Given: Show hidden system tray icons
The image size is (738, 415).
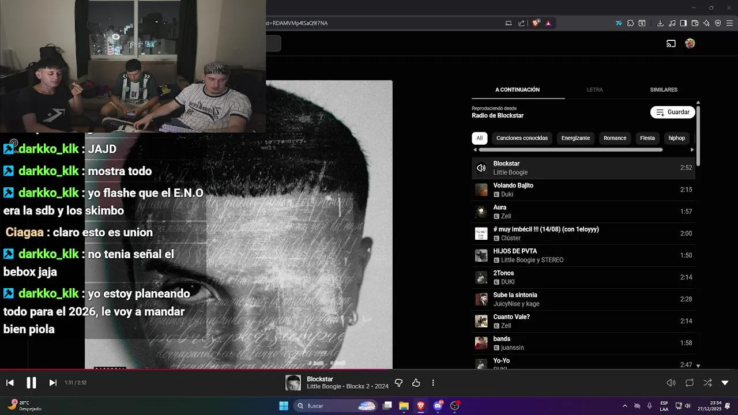Looking at the screenshot, I should 624,406.
